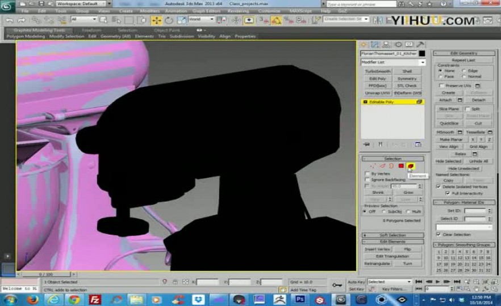Select the Edge constraint radio button
501x306 pixels.
(x=464, y=71)
